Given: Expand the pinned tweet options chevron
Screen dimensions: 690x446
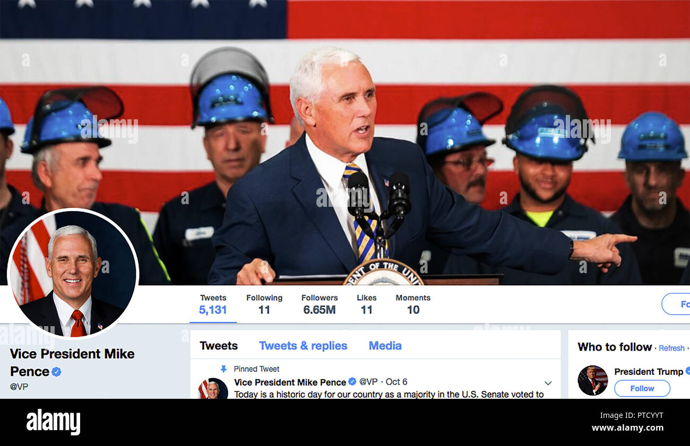Looking at the screenshot, I should click(548, 383).
